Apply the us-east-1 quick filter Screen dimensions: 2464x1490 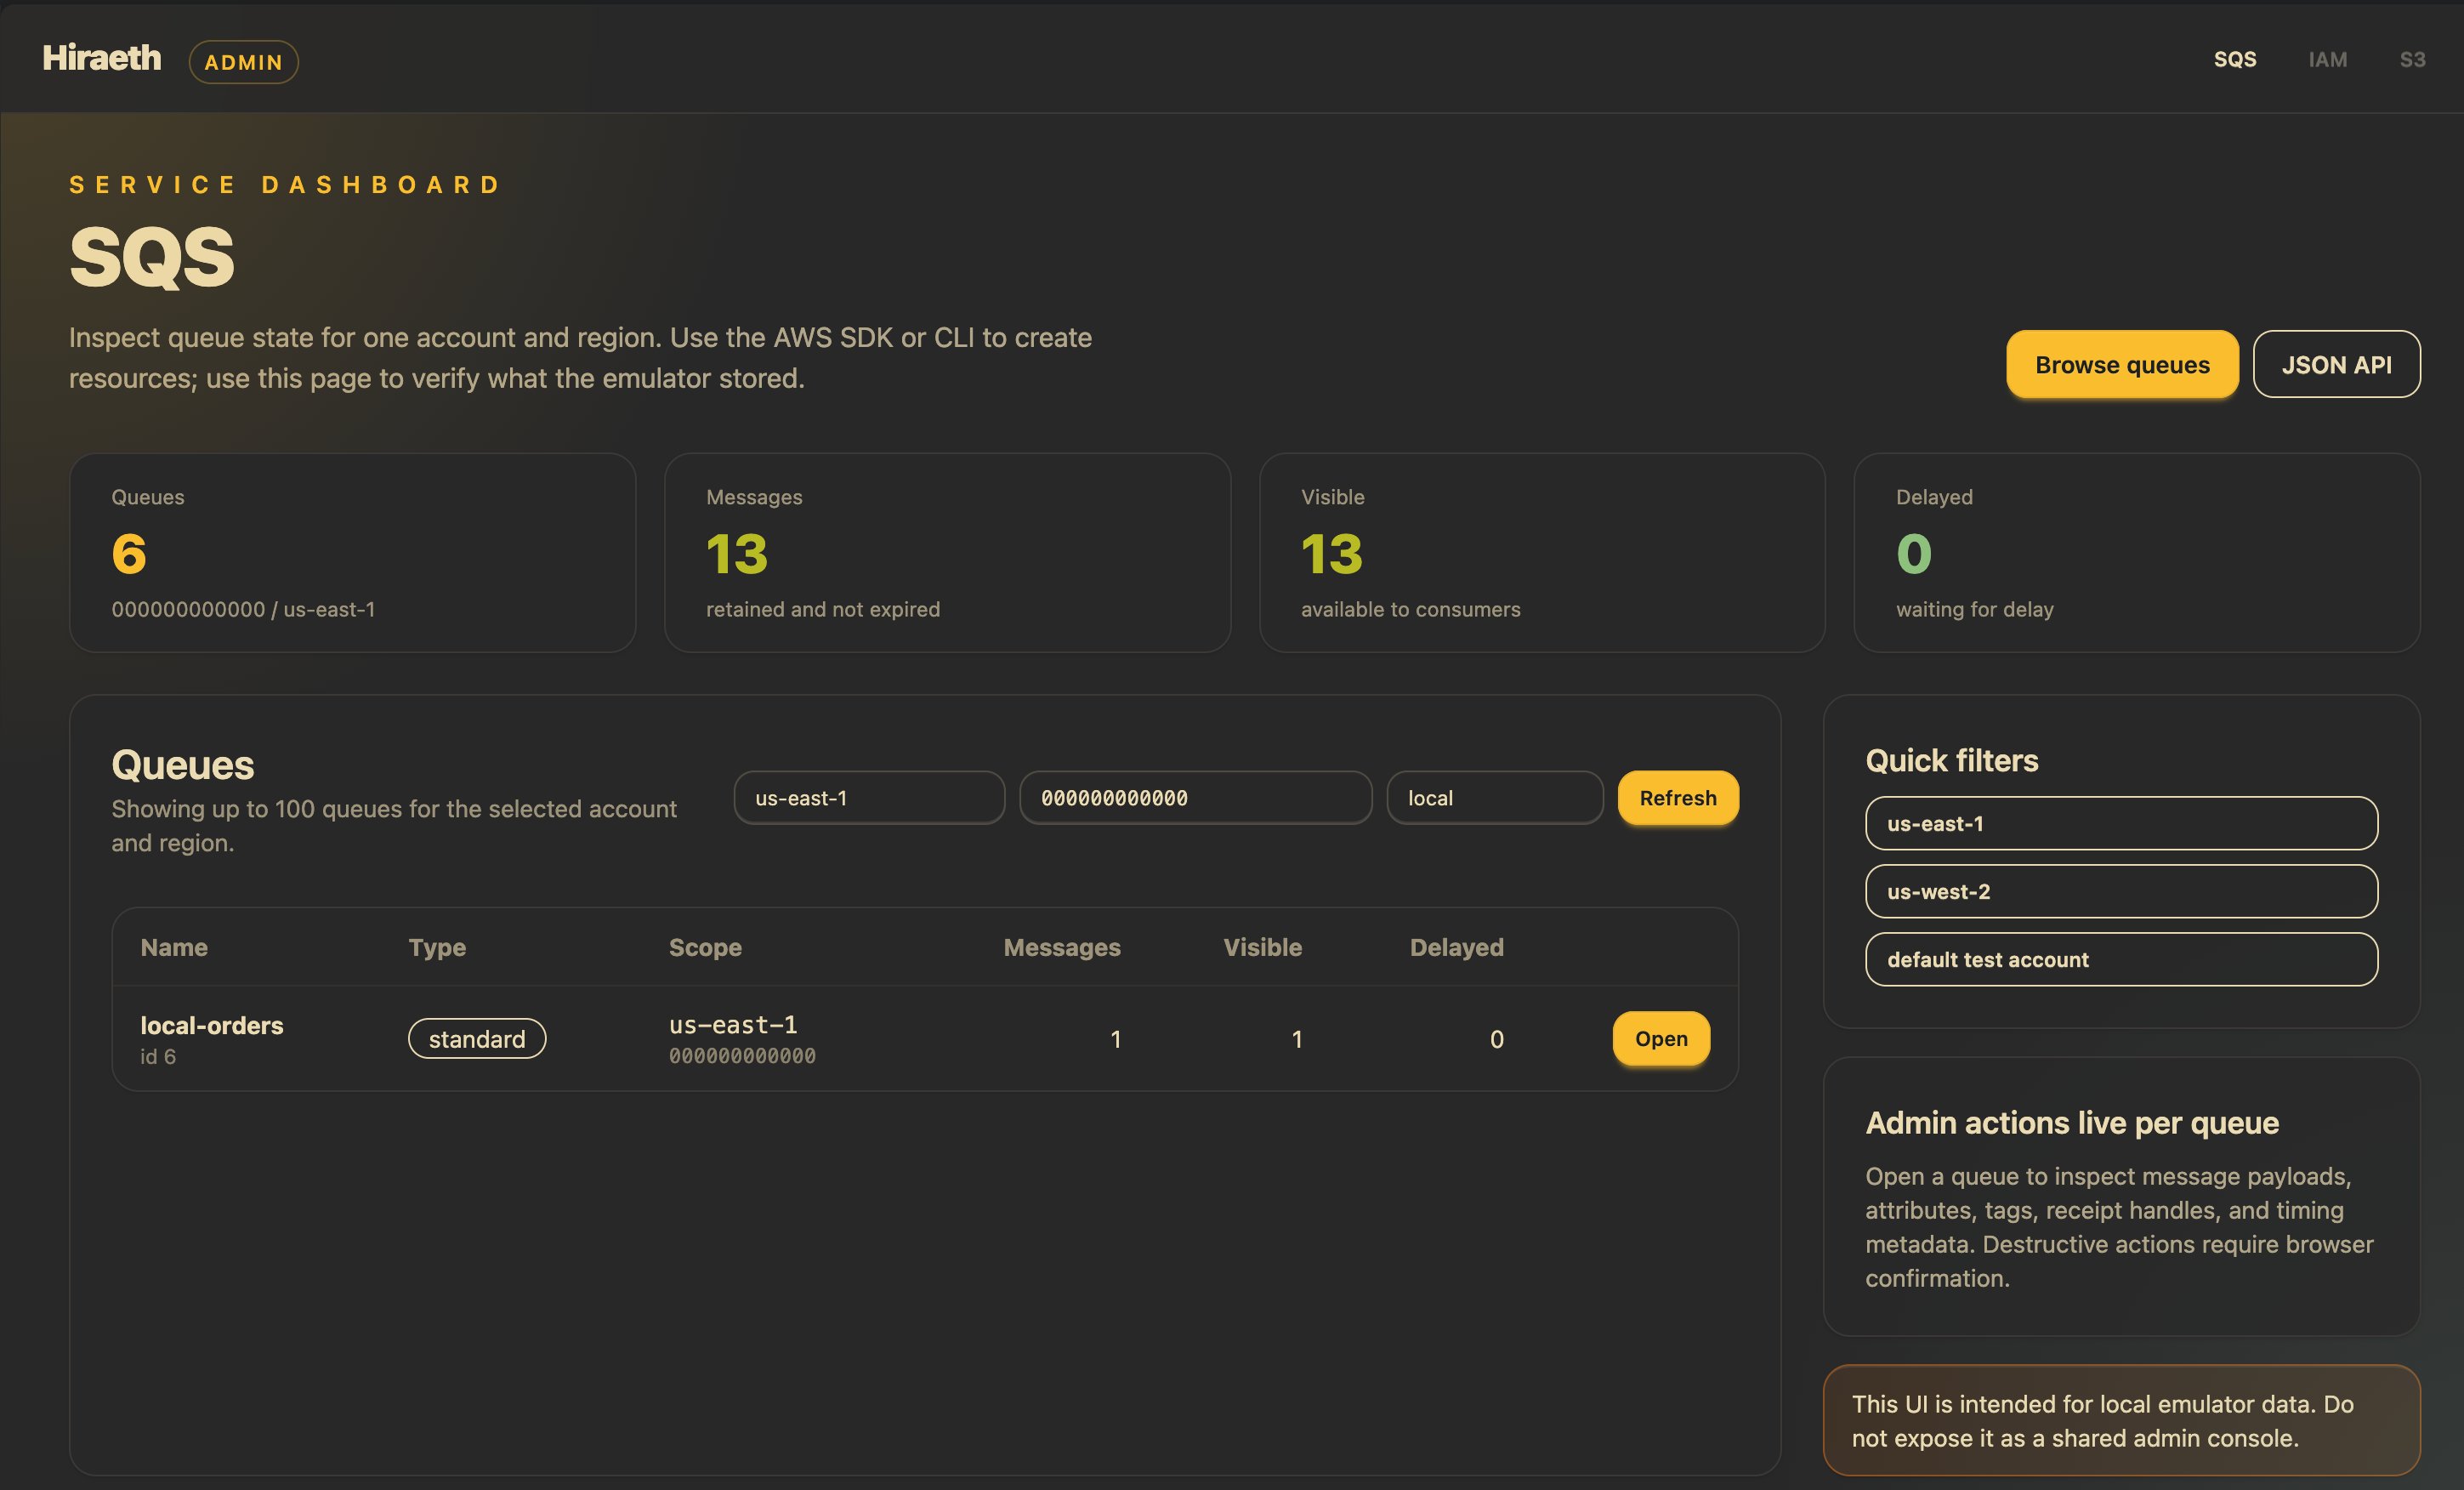pos(2121,823)
